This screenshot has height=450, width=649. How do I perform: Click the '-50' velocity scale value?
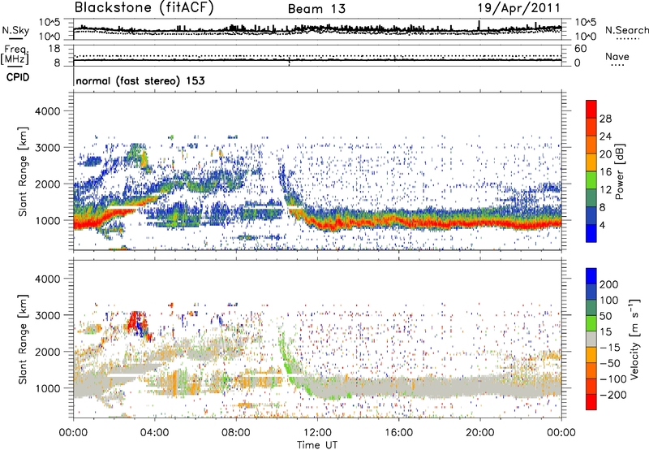pyautogui.click(x=610, y=363)
